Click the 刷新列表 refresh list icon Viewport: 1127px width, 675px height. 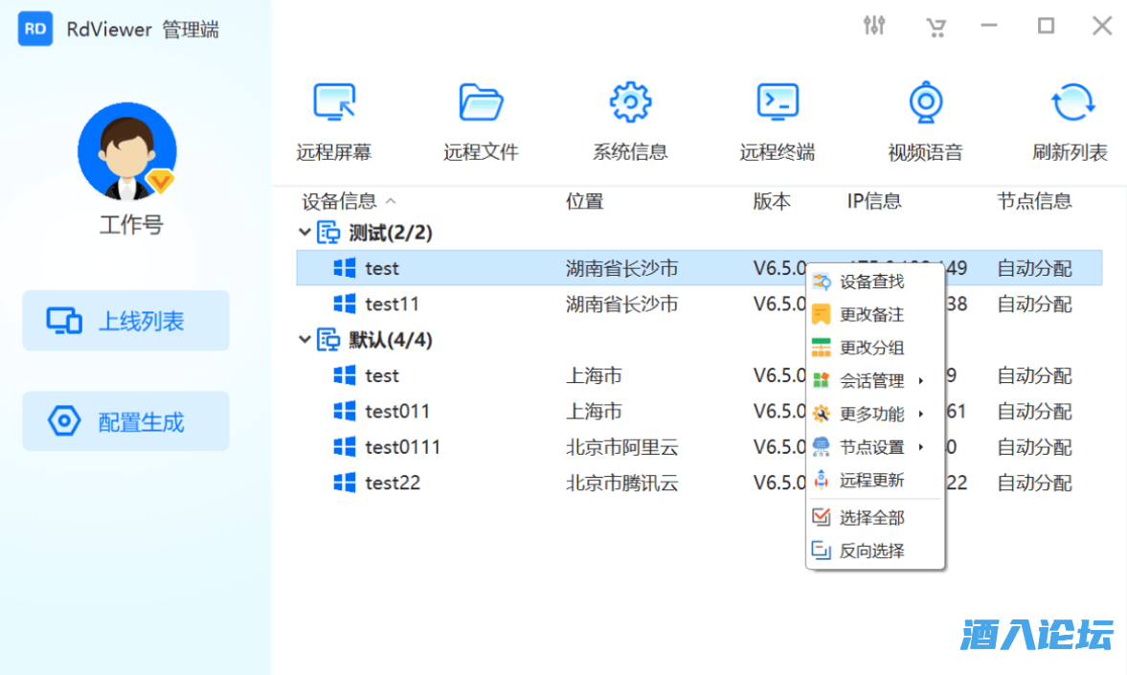pos(1071,102)
